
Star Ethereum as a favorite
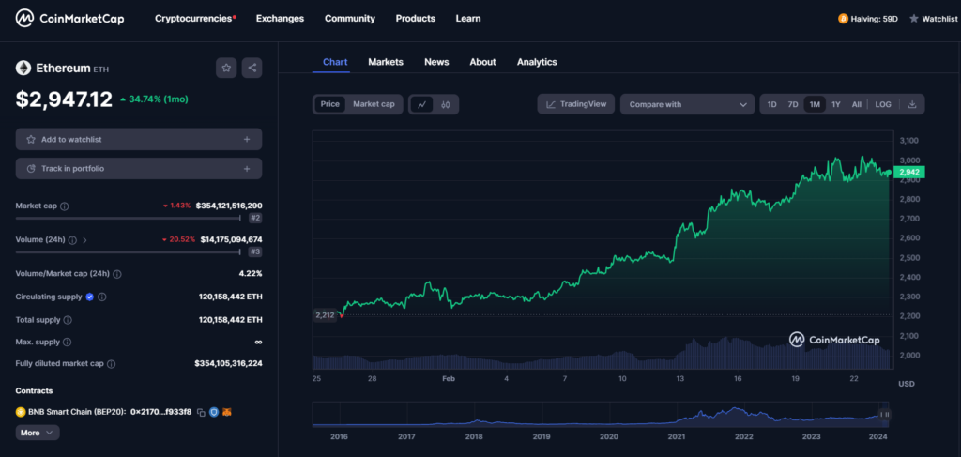[226, 68]
